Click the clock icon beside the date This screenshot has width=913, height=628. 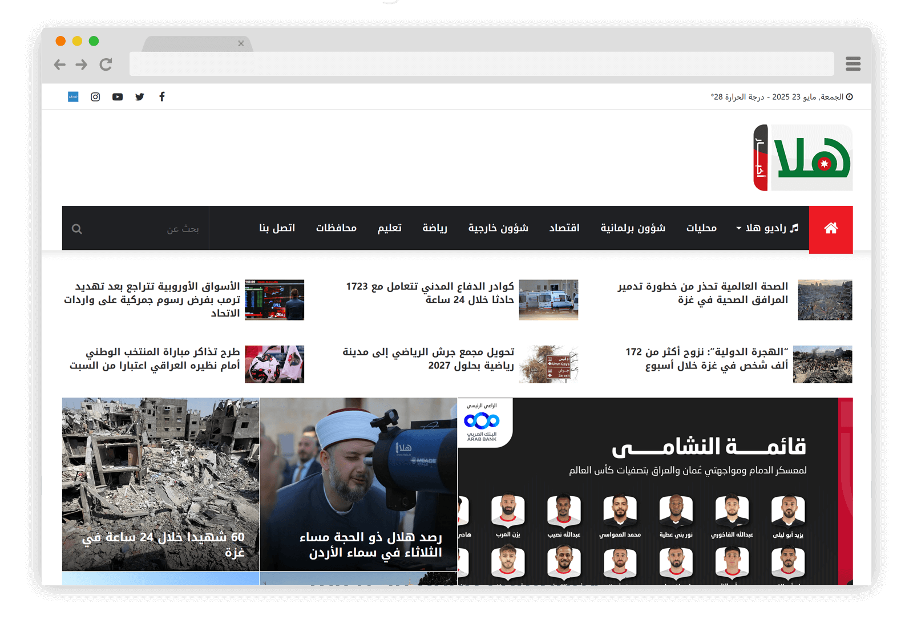click(x=849, y=97)
